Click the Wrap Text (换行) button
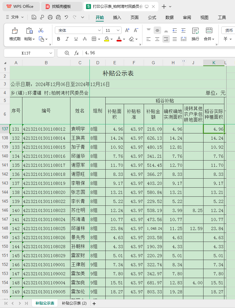This screenshot has height=308, width=235. pyautogui.click(x=195, y=34)
